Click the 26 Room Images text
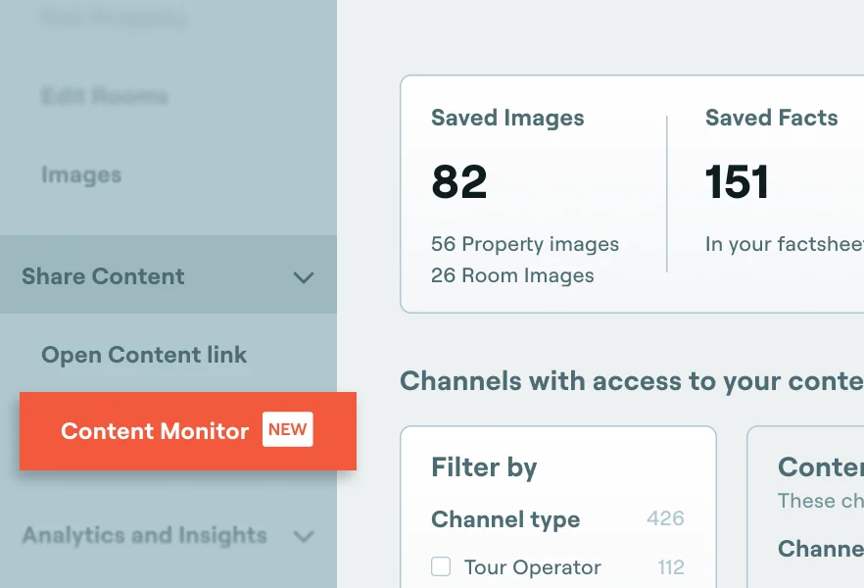Viewport: 864px width, 588px height. tap(512, 275)
